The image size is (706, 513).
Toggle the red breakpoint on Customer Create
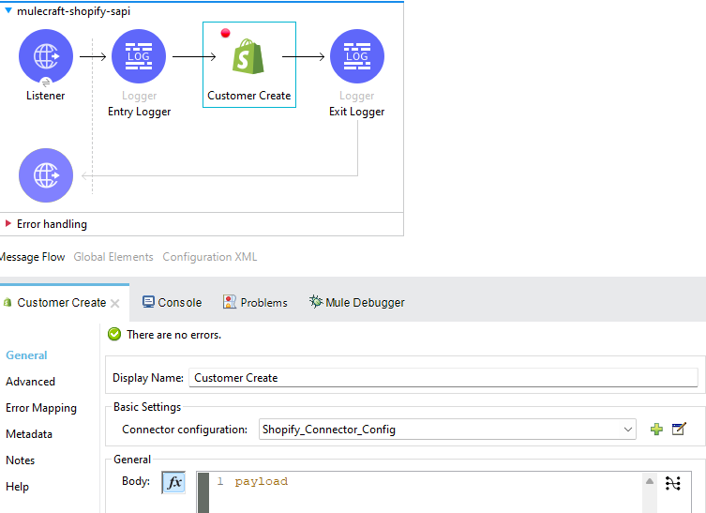[x=225, y=34]
